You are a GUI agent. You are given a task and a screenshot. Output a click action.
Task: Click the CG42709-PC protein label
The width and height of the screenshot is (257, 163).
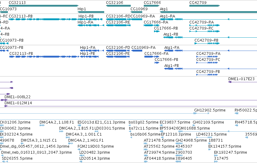click(x=208, y=60)
